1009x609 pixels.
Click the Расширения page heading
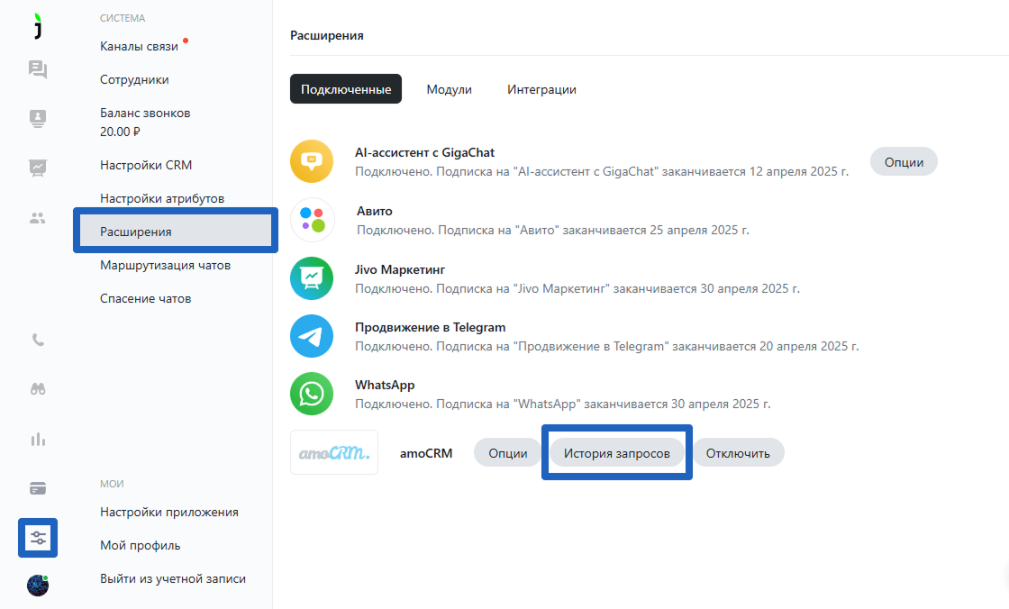pyautogui.click(x=327, y=35)
